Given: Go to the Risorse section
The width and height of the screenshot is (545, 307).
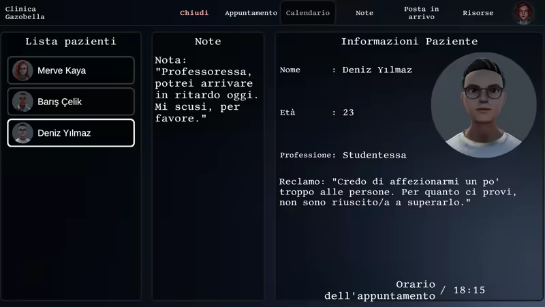Looking at the screenshot, I should pyautogui.click(x=478, y=13).
